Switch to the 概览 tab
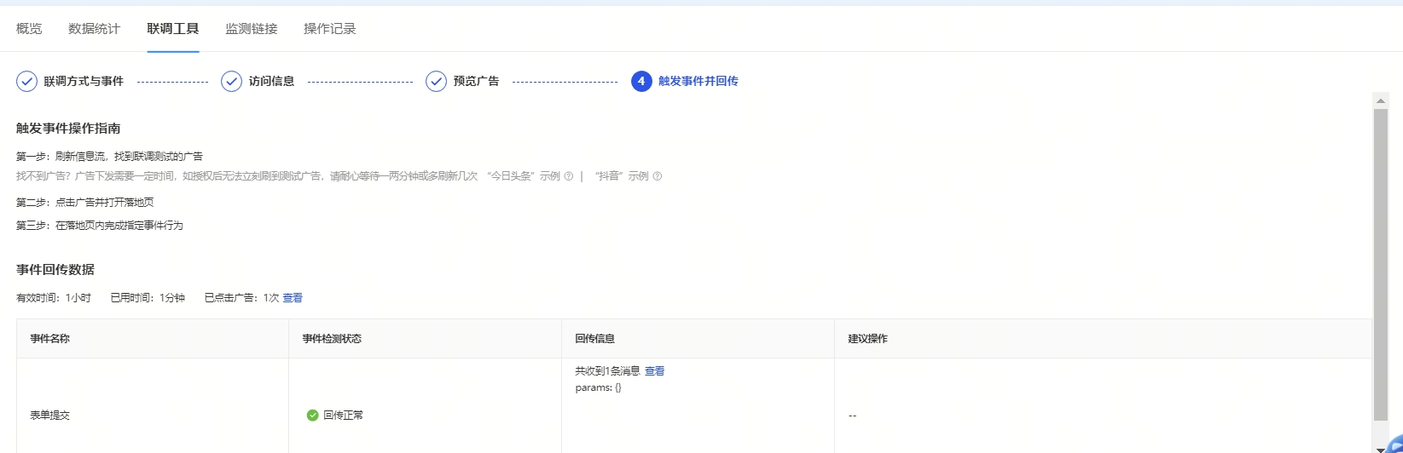Image resolution: width=1403 pixels, height=453 pixels. point(29,29)
